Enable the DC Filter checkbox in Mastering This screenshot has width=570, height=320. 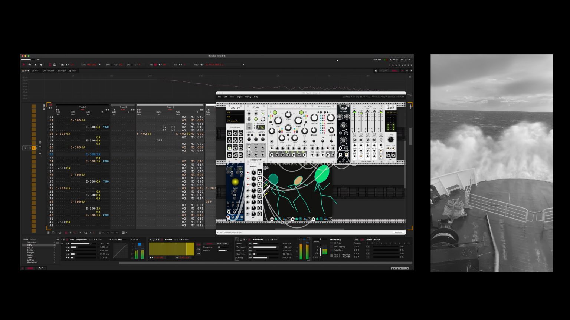[331, 243]
